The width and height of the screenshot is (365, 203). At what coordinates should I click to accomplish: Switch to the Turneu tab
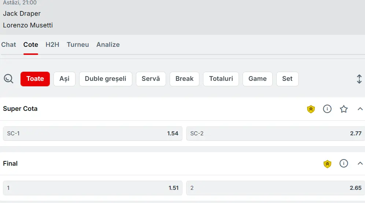[78, 45]
